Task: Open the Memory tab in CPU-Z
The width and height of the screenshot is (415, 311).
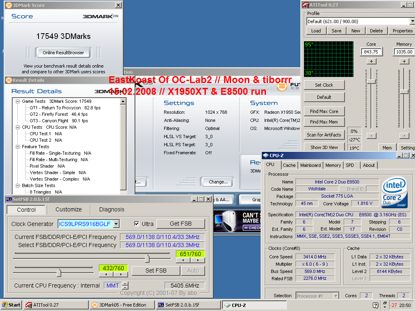Action: pos(333,165)
